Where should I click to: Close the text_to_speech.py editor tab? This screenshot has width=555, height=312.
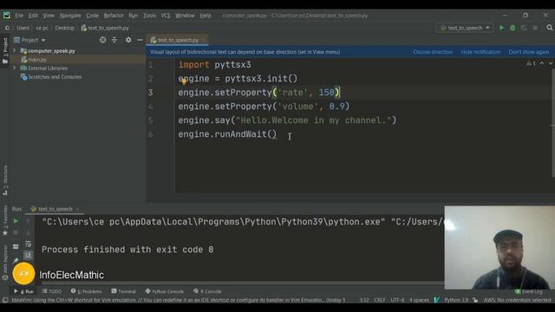coord(203,41)
